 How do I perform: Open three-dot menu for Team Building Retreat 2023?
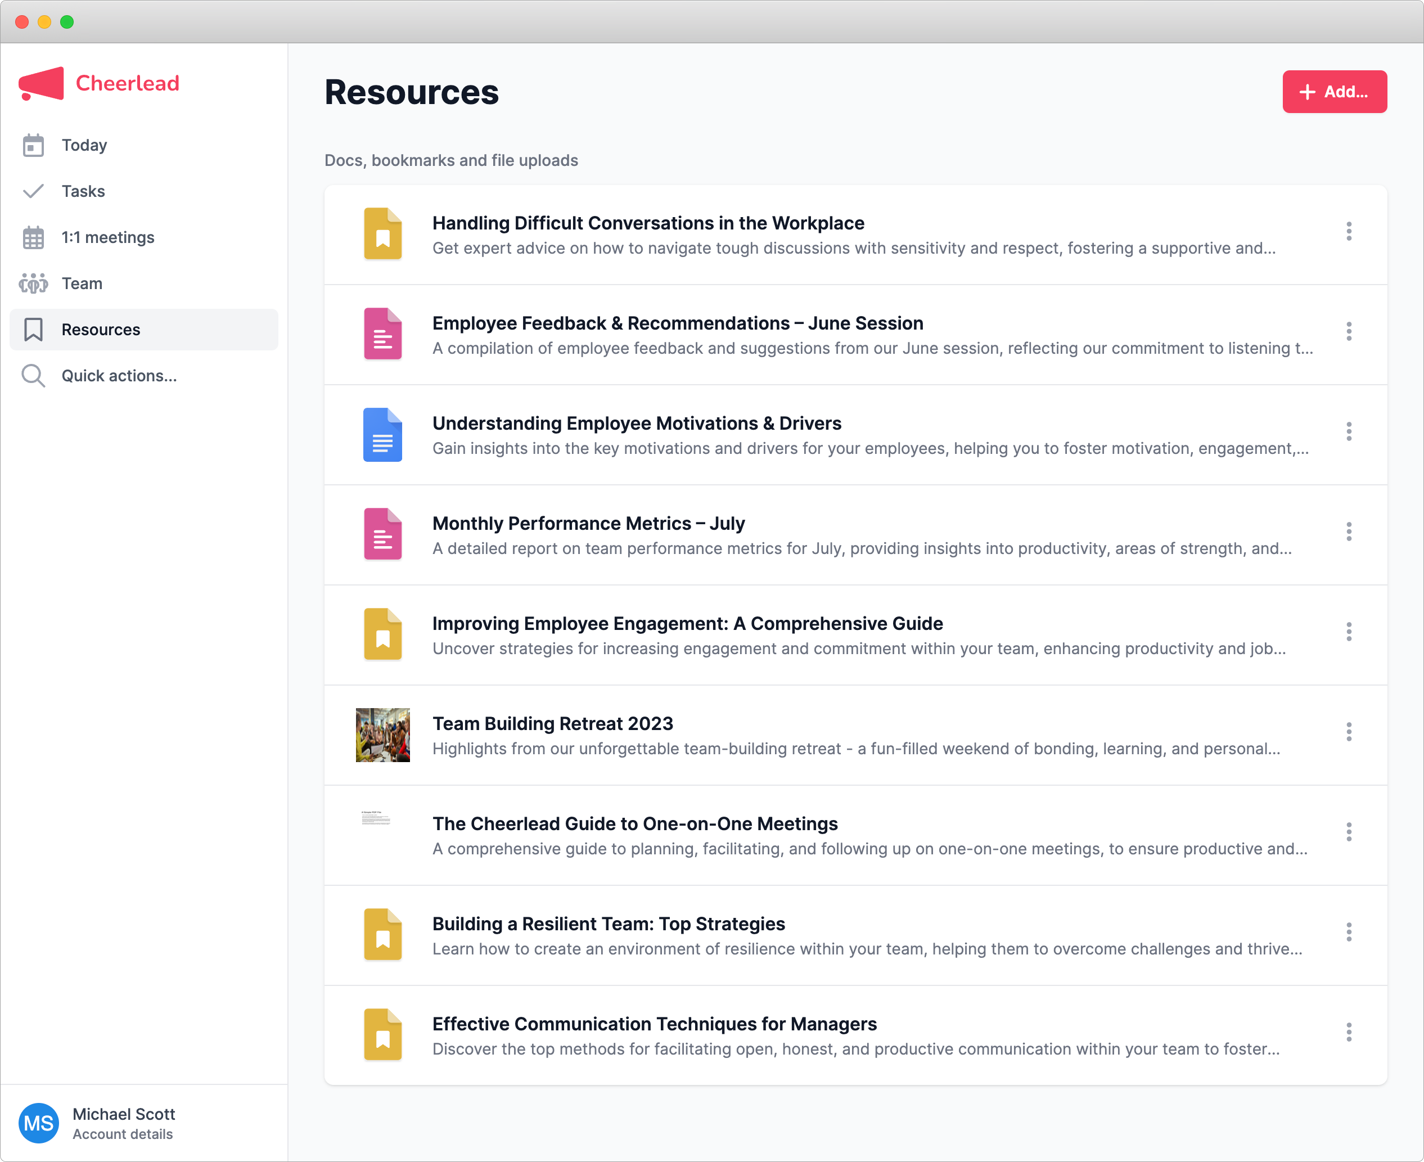coord(1349,732)
